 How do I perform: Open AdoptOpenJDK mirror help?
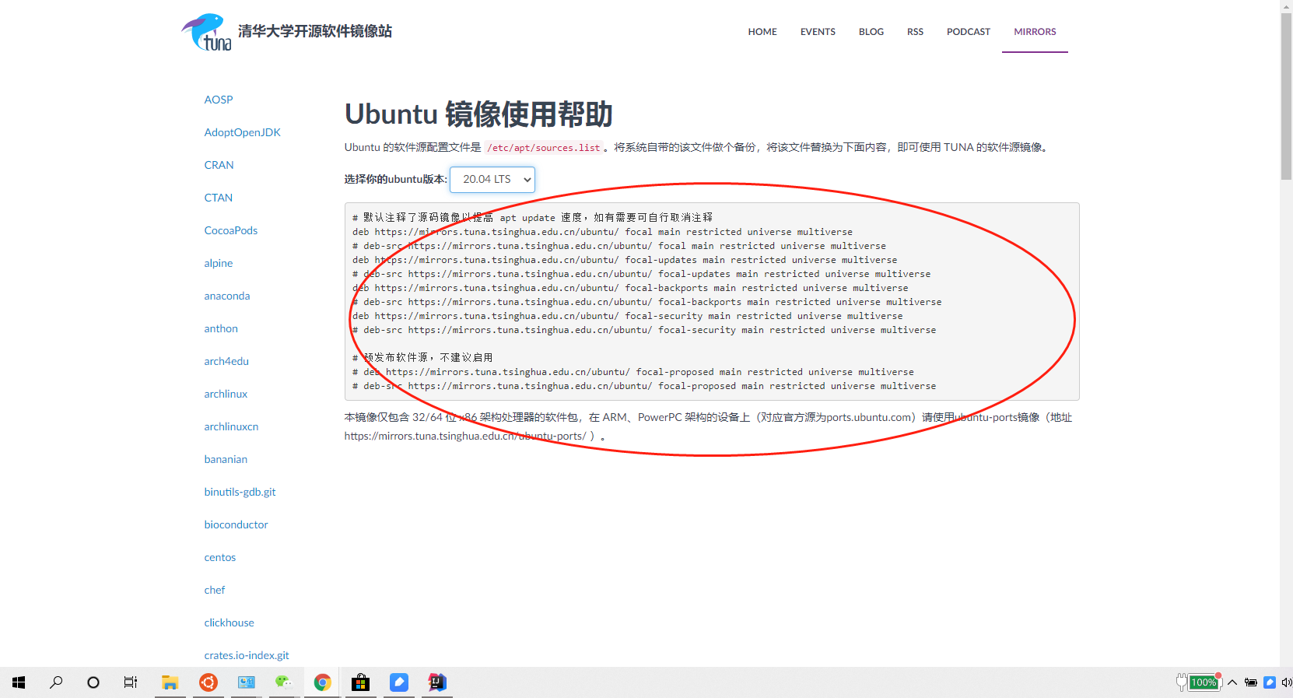(243, 132)
